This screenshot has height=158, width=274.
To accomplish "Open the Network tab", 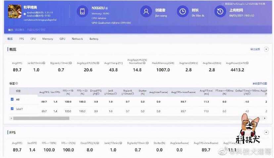I will [77, 39].
